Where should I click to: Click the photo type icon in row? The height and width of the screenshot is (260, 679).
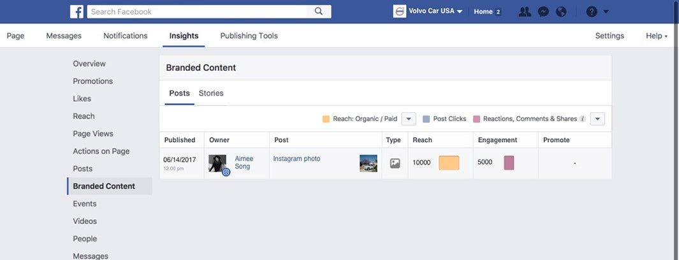(395, 163)
